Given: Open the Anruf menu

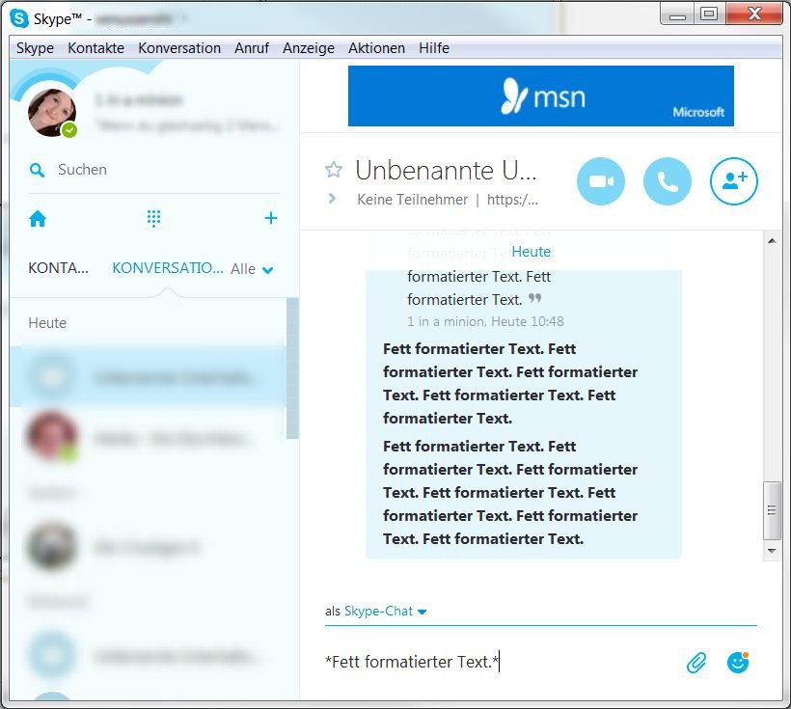Looking at the screenshot, I should point(251,48).
